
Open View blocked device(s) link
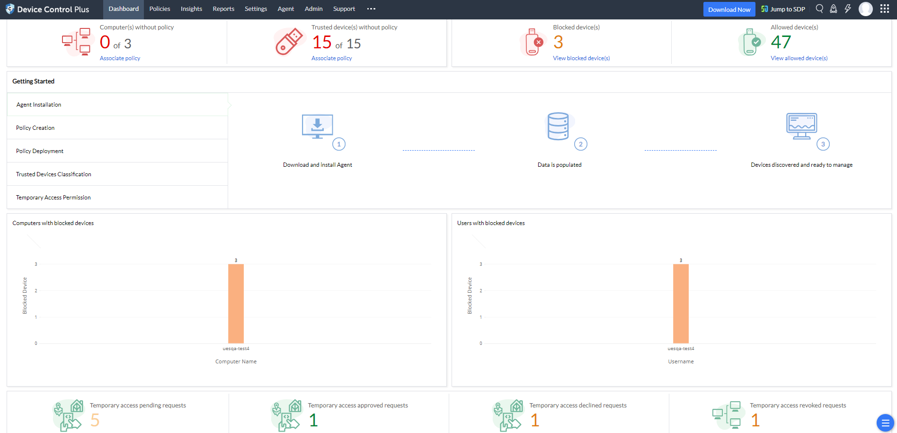pos(581,58)
